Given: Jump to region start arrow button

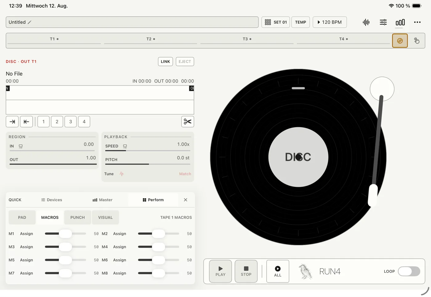Looking at the screenshot, I should 26,122.
